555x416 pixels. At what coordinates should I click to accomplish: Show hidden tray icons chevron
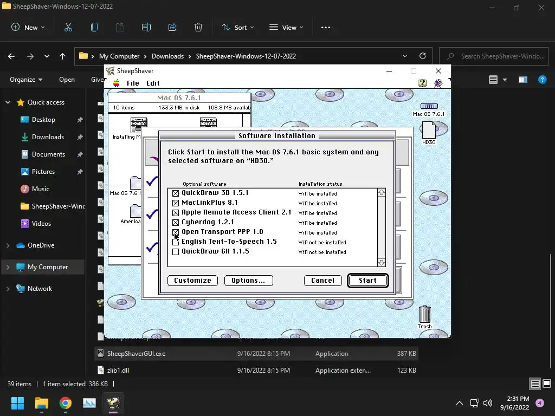[460, 403]
